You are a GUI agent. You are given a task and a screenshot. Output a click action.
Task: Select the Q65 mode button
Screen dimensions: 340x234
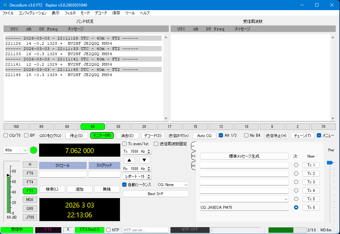[x=30, y=208]
